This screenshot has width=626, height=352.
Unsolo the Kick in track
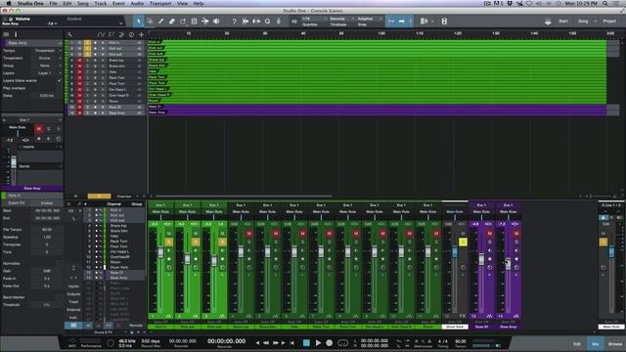coord(87,42)
